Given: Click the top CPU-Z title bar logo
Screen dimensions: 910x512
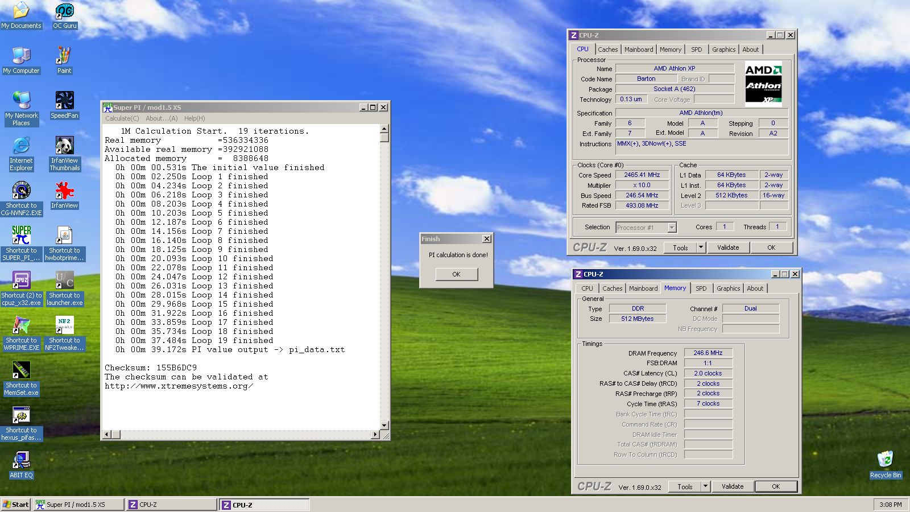Looking at the screenshot, I should (x=574, y=35).
